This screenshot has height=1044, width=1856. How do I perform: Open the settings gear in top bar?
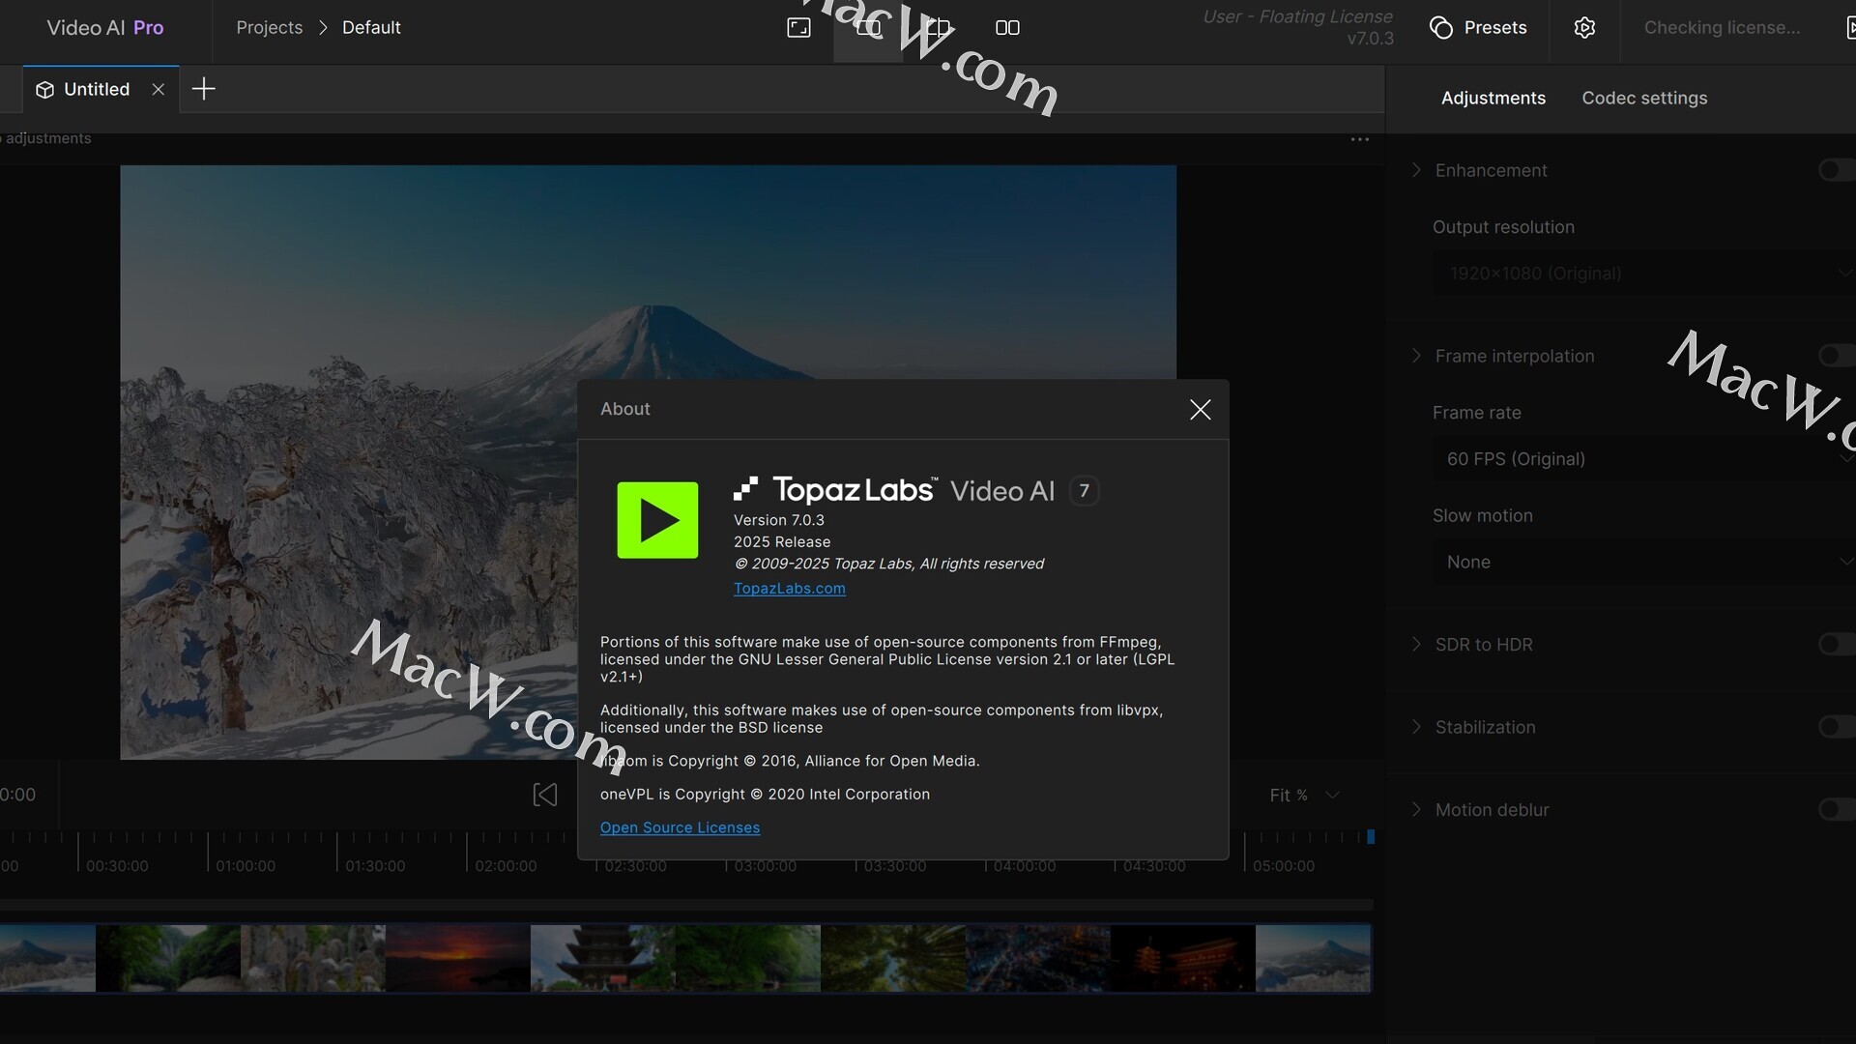point(1584,28)
